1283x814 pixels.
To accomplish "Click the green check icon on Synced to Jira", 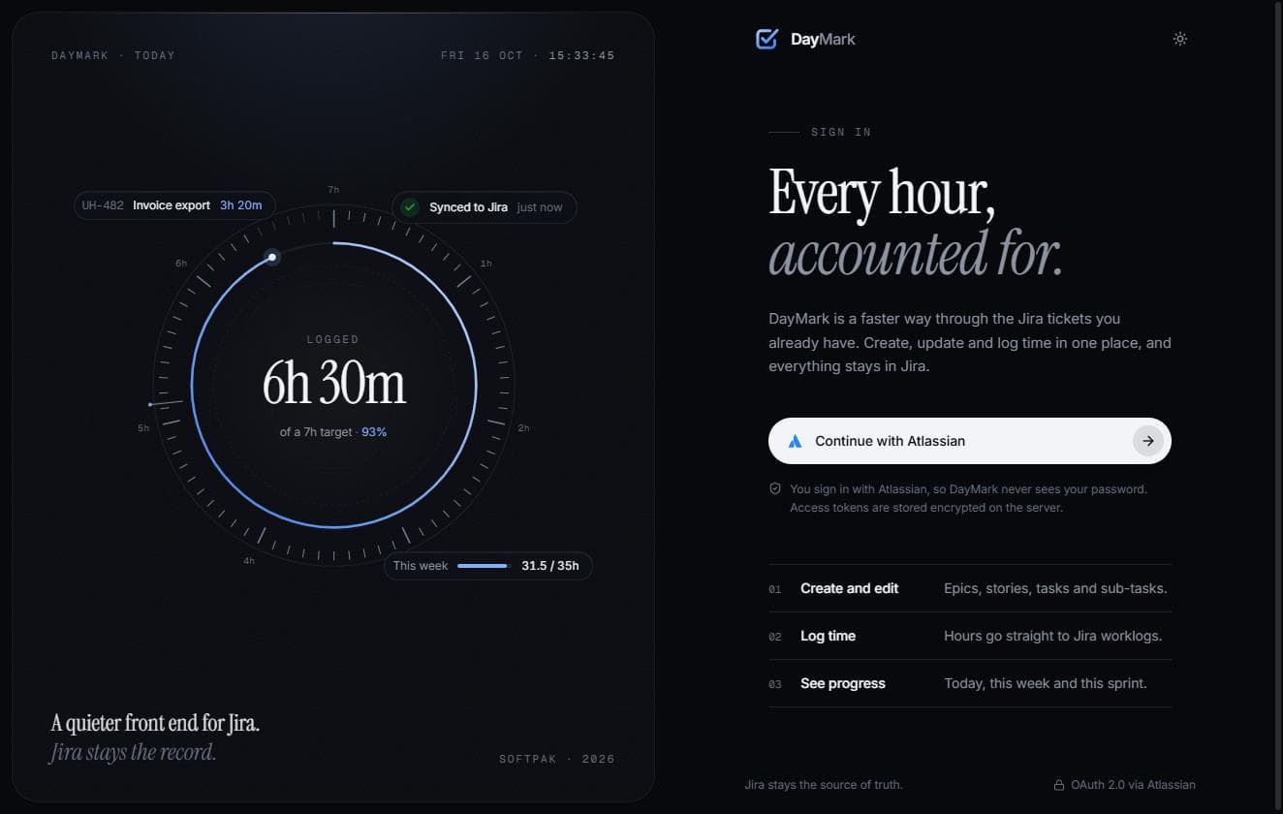I will (x=410, y=207).
